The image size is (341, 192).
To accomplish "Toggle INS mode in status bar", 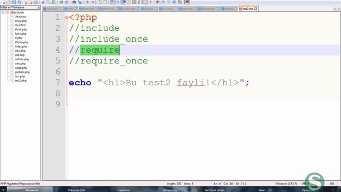I will (x=332, y=183).
